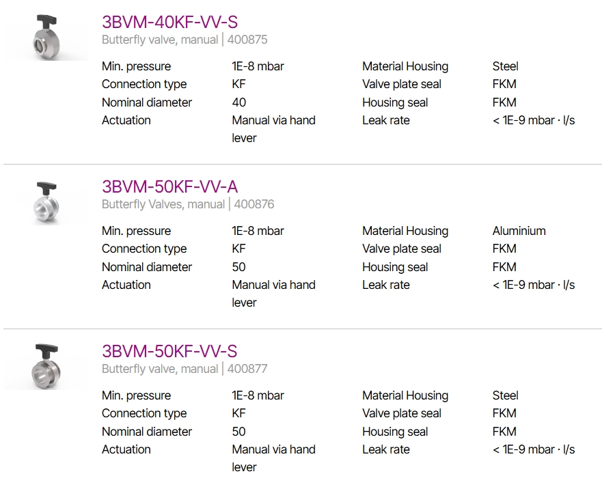The image size is (602, 489).
Task: Click article number 400877 subtitle
Action: pyautogui.click(x=184, y=369)
